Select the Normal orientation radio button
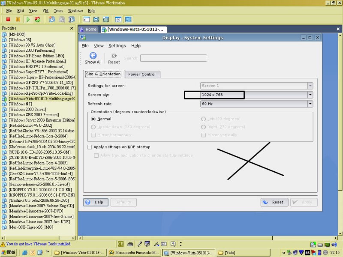Image resolution: width=343 pixels, height=257 pixels. [93, 119]
